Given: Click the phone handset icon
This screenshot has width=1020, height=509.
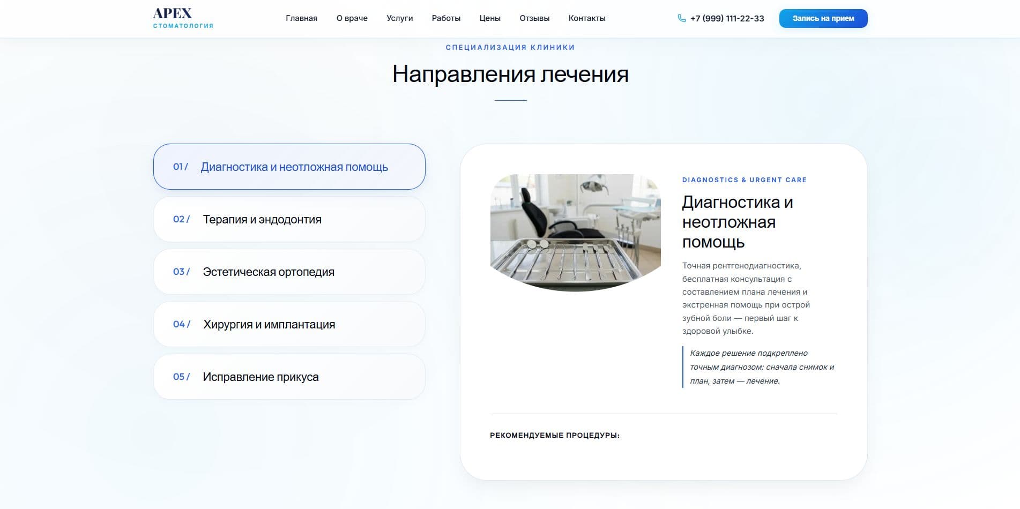Looking at the screenshot, I should 681,18.
